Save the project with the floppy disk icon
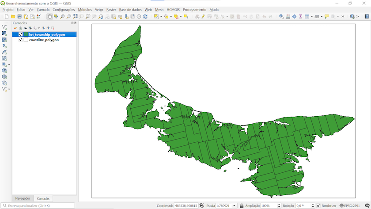 click(19, 16)
